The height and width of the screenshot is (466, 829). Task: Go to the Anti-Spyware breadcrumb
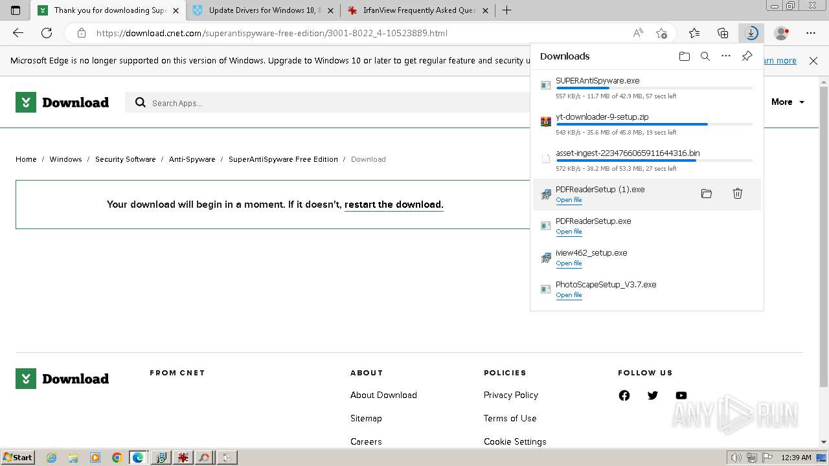pyautogui.click(x=192, y=159)
